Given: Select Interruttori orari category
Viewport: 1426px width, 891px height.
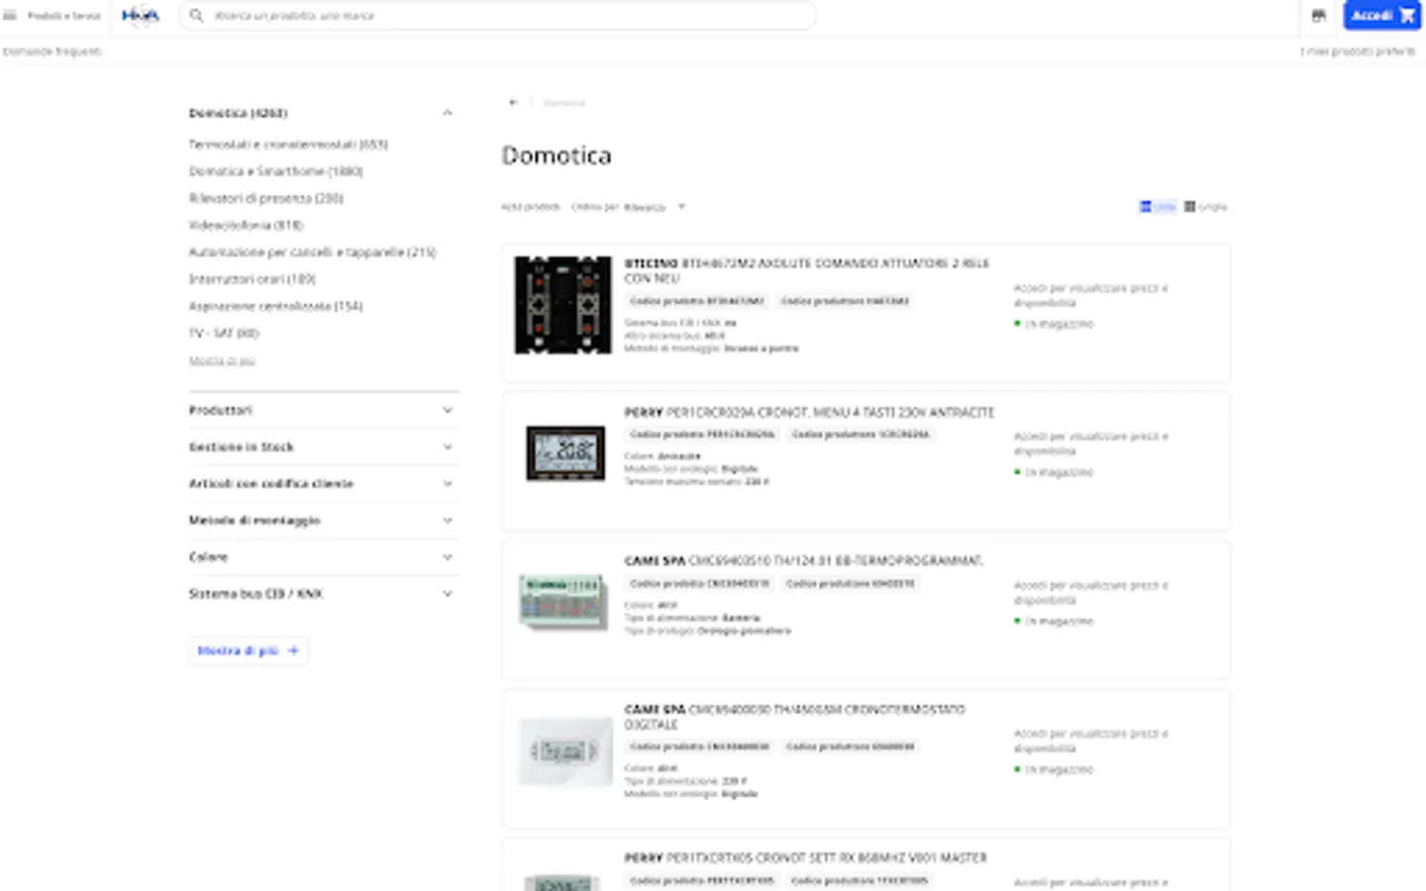Looking at the screenshot, I should [x=252, y=279].
